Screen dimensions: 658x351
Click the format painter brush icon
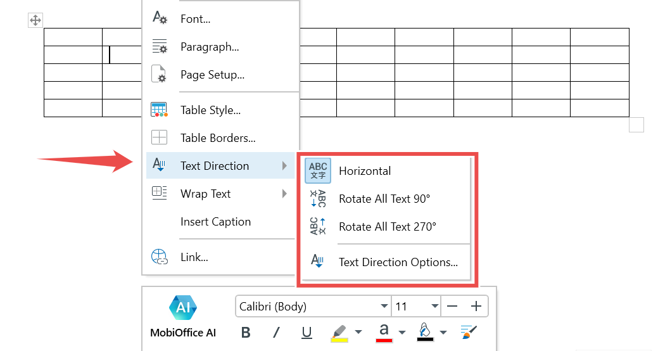[x=469, y=332]
